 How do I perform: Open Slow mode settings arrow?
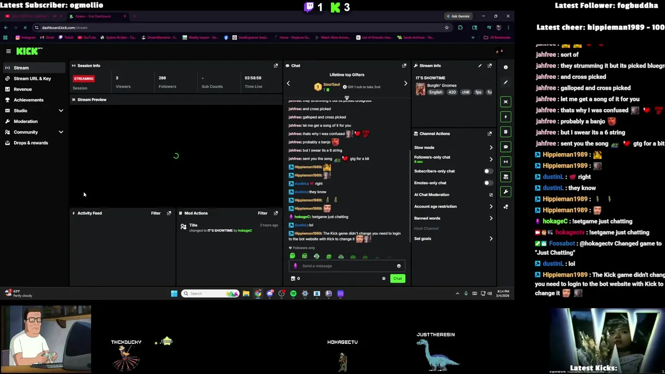pos(491,148)
